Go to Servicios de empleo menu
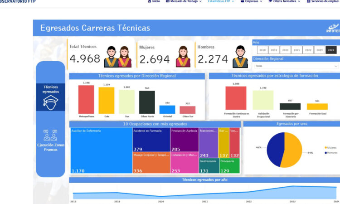340x204 pixels. coord(323,1)
